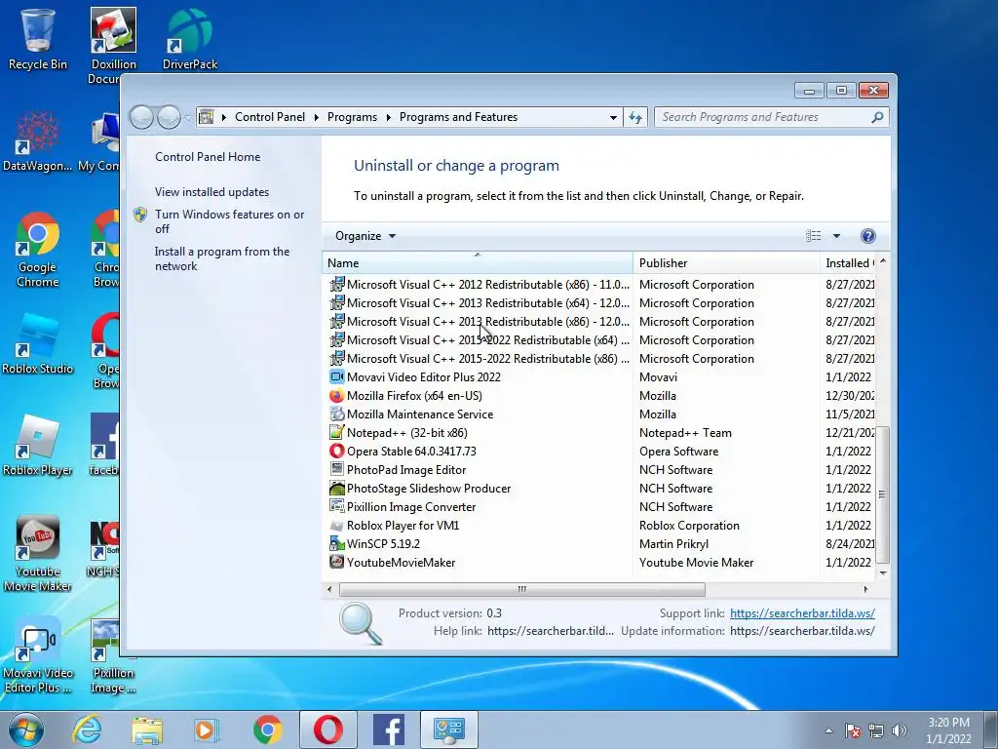The width and height of the screenshot is (998, 749).
Task: Open the Get help question mark icon
Action: [x=867, y=236]
